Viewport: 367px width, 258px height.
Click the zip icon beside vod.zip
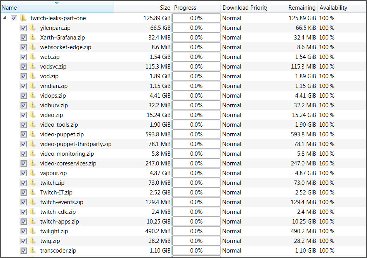click(x=33, y=76)
